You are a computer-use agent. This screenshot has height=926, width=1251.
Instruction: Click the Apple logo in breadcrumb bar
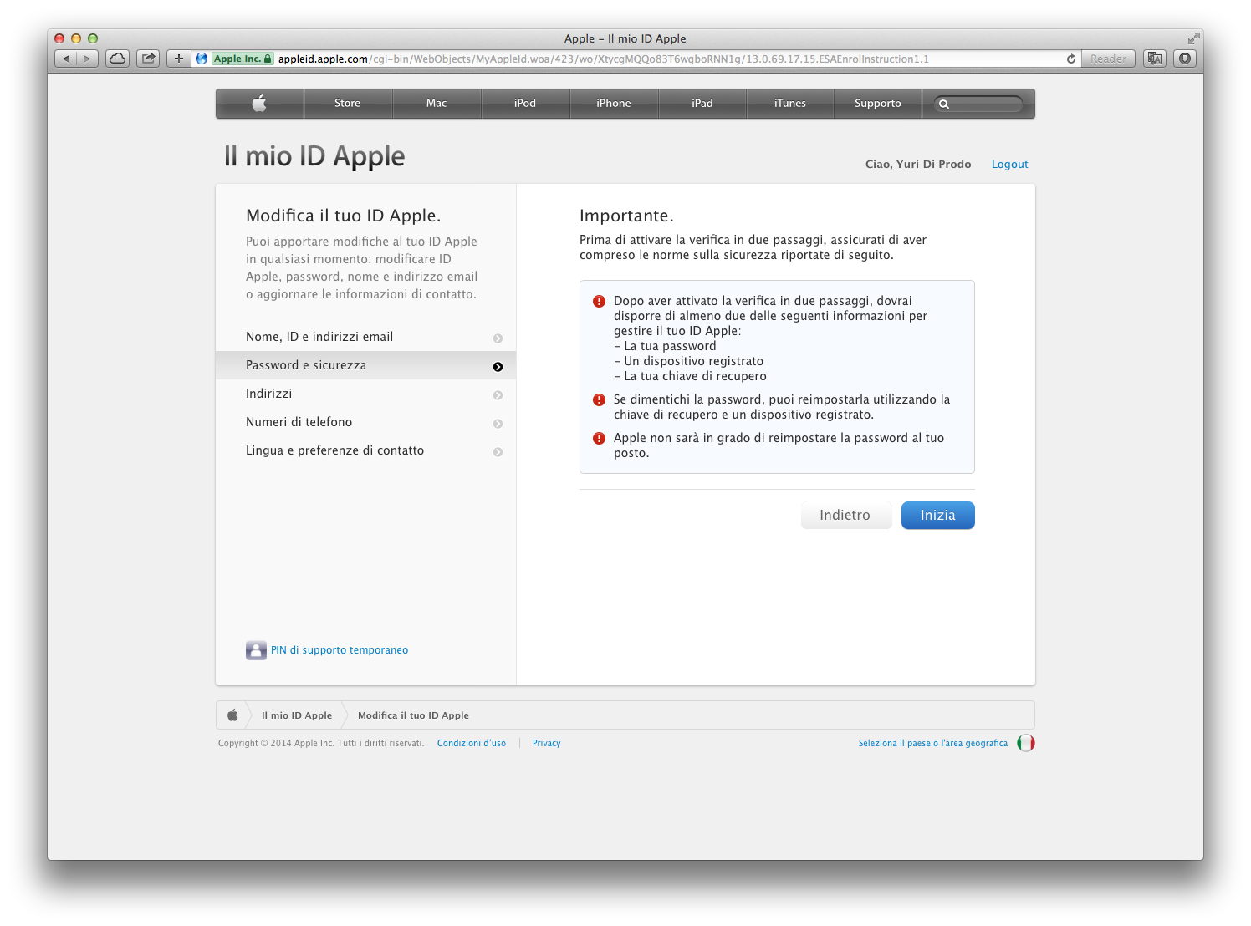232,715
